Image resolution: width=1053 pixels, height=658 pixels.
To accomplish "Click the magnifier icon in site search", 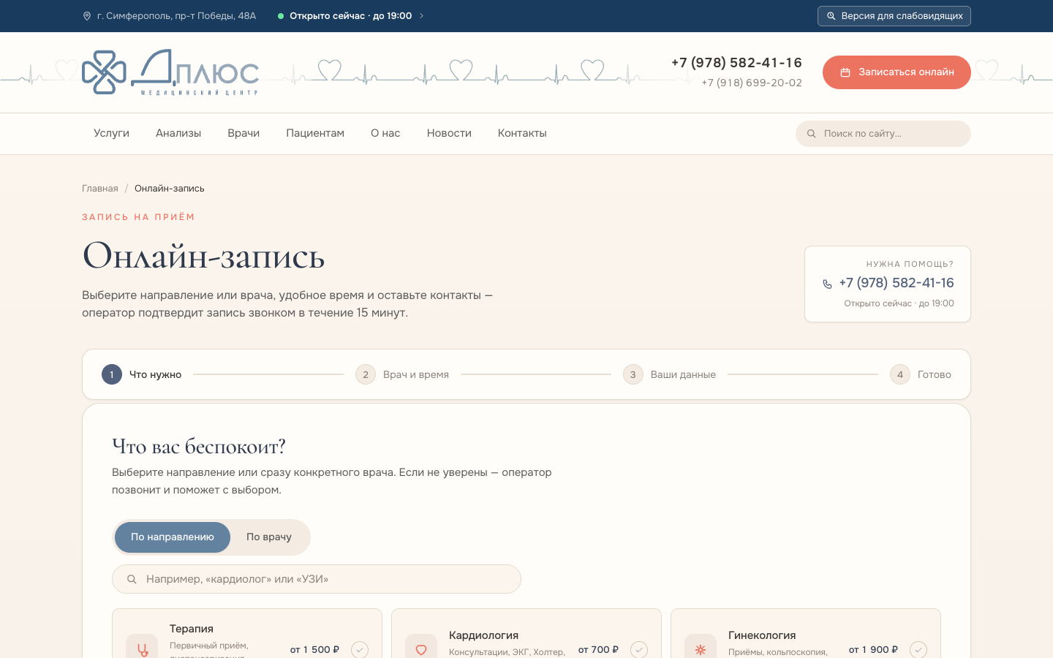I will tap(811, 134).
